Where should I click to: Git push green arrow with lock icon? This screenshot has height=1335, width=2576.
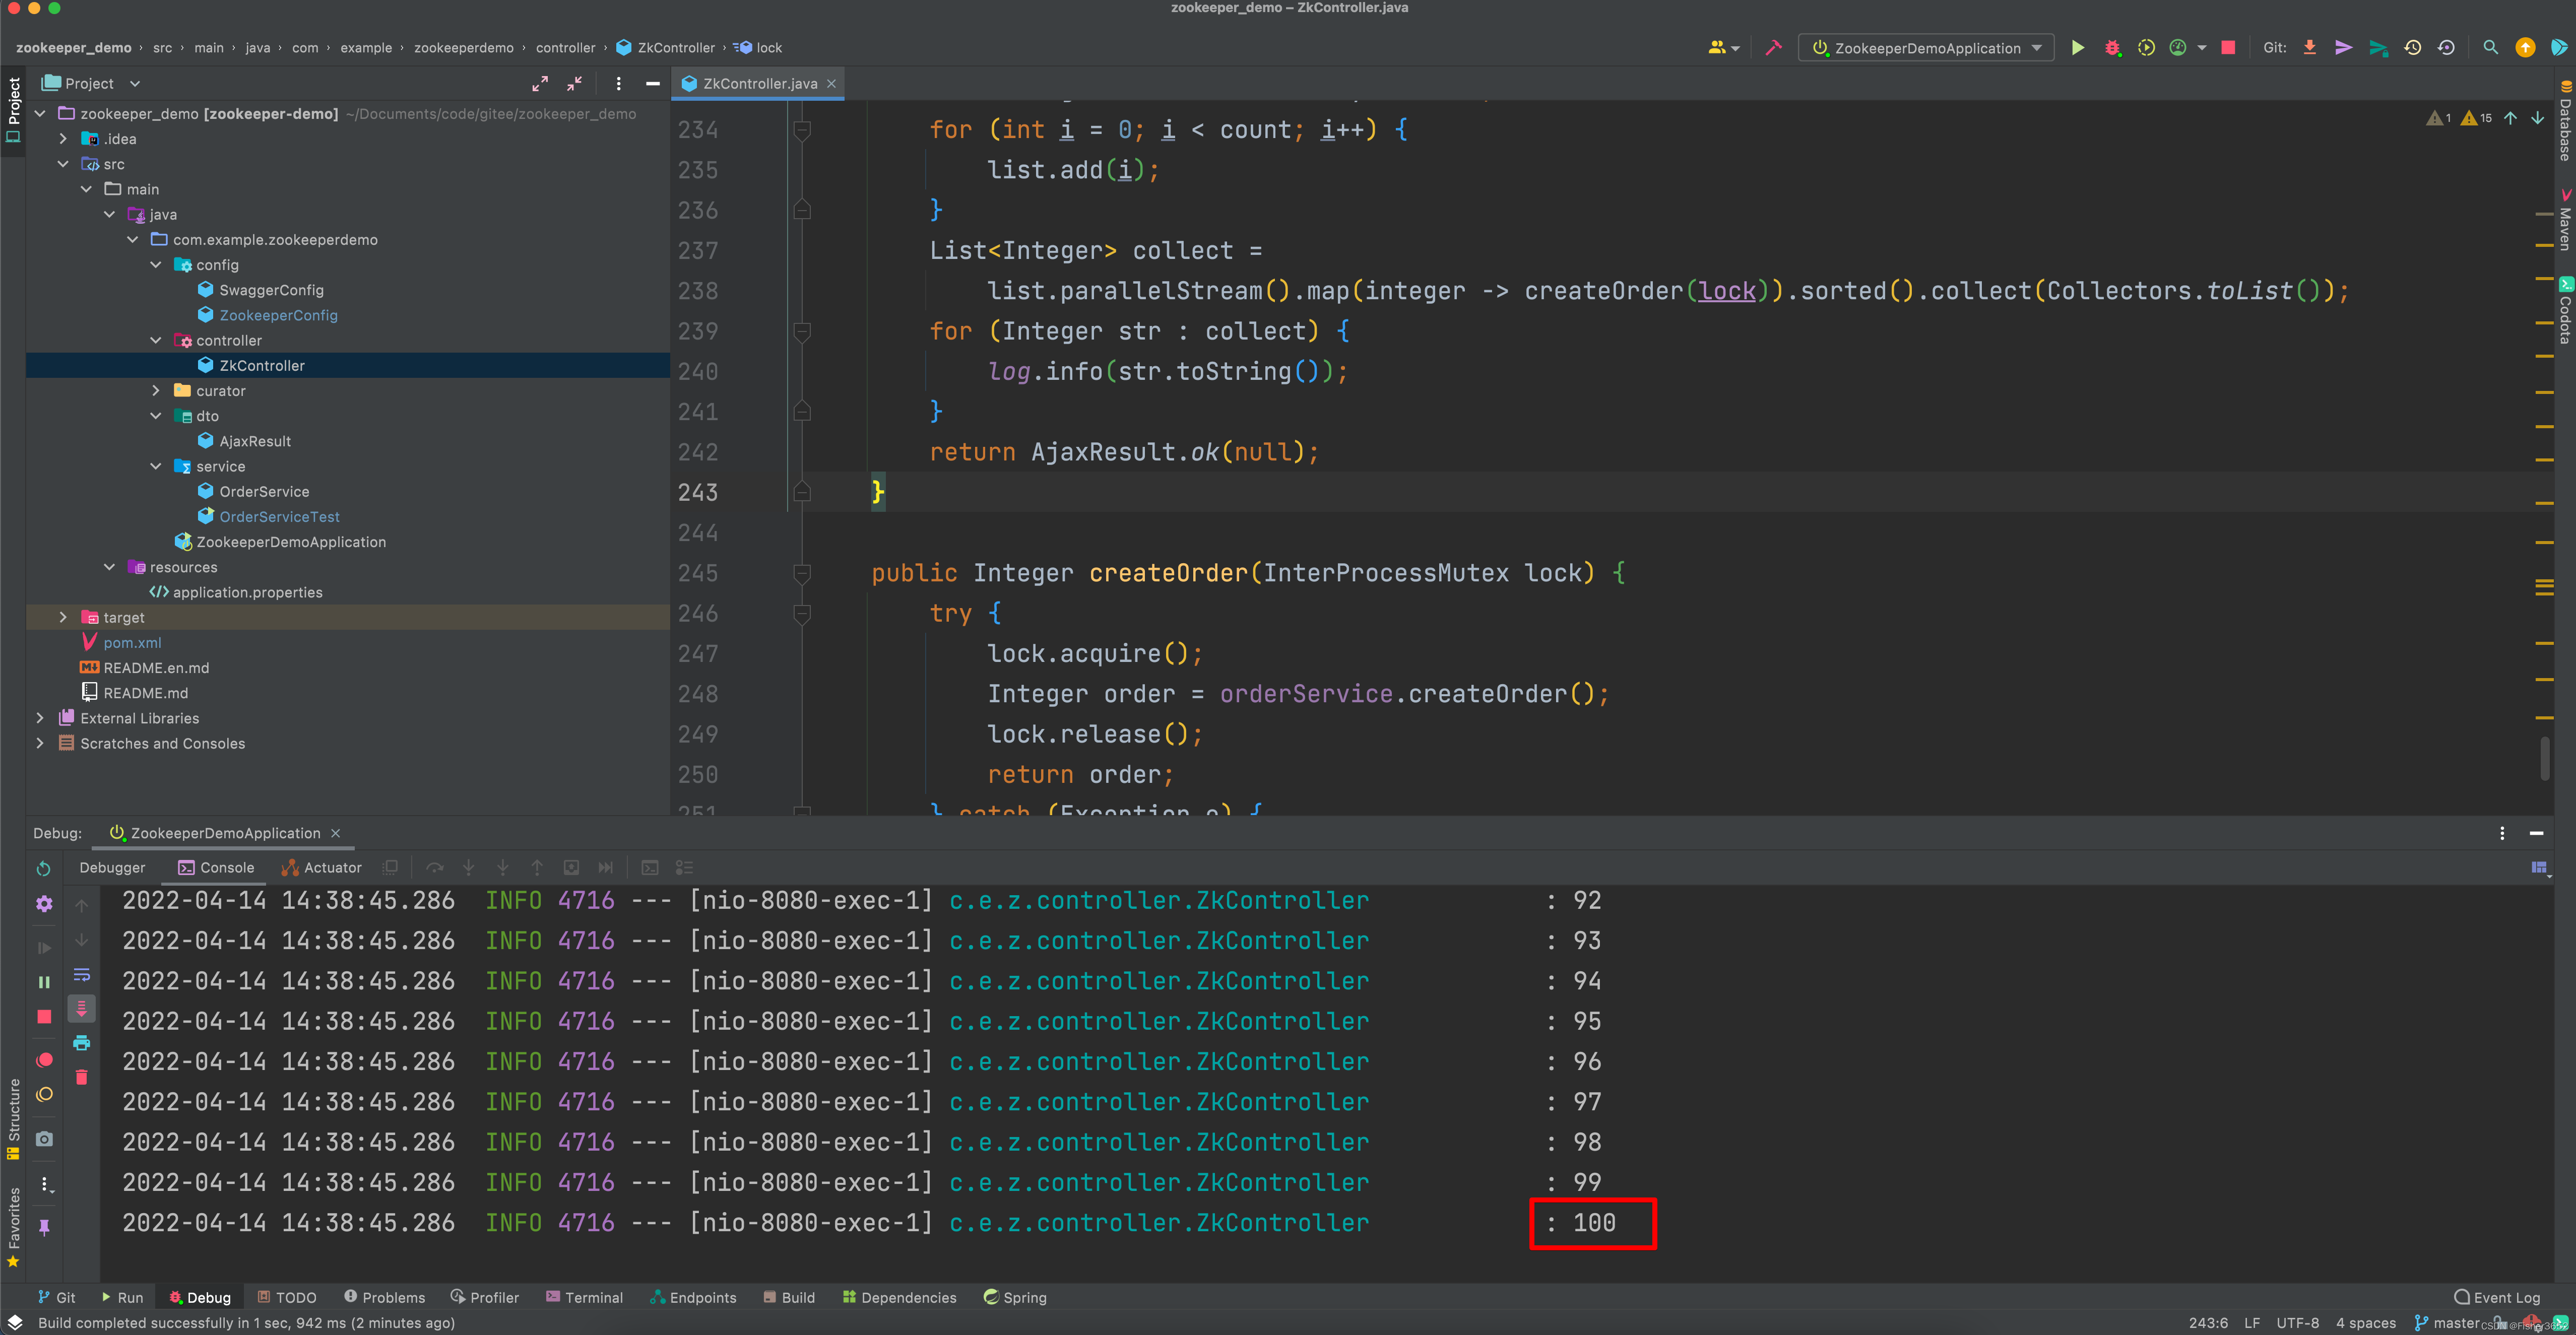click(x=2378, y=48)
